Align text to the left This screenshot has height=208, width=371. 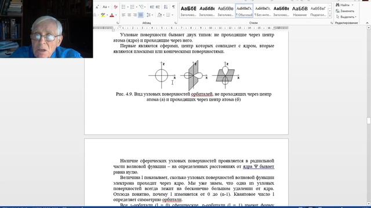(123, 15)
